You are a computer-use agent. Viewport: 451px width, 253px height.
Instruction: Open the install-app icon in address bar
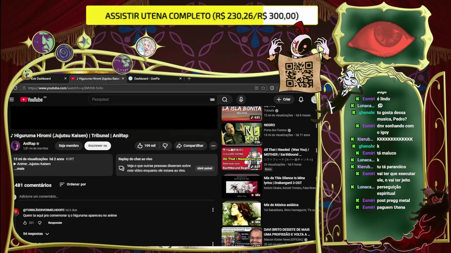[x=257, y=88]
